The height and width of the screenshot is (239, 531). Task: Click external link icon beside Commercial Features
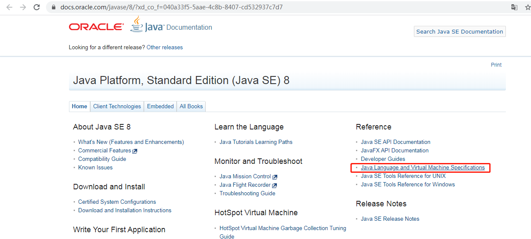click(135, 151)
